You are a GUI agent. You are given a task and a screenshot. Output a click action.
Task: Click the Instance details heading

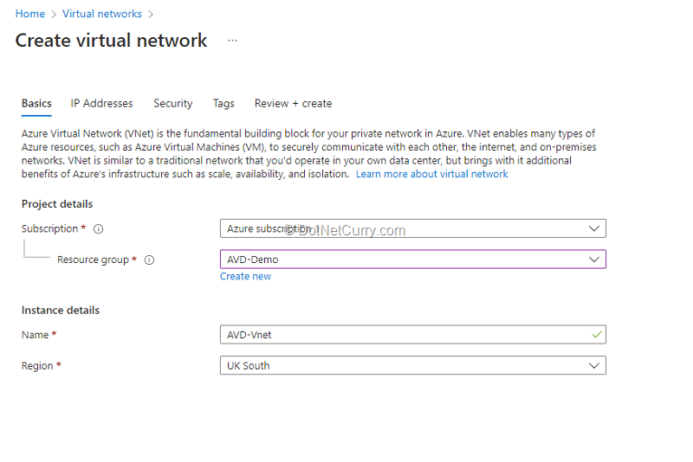point(61,311)
